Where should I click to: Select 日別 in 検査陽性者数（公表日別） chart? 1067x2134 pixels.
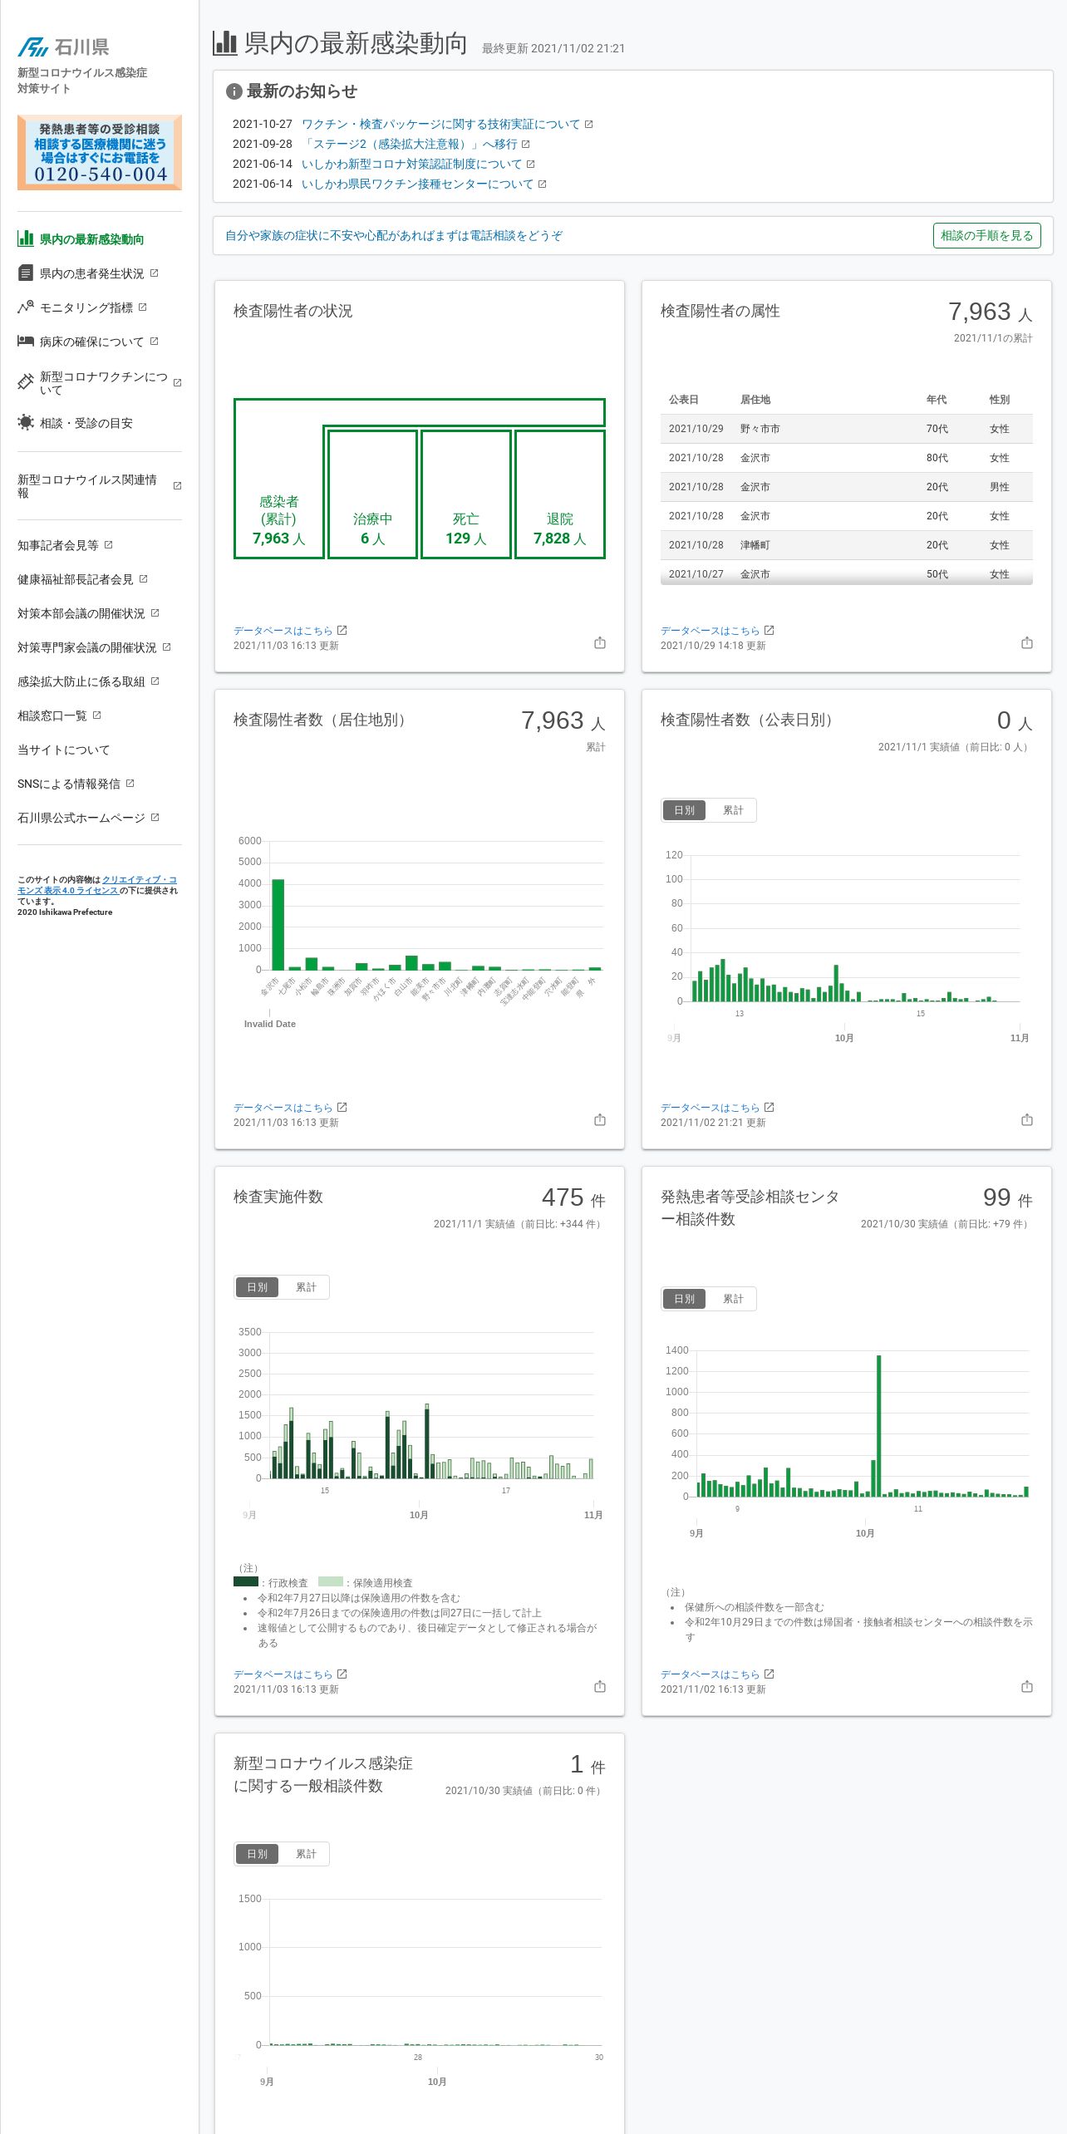pyautogui.click(x=684, y=810)
